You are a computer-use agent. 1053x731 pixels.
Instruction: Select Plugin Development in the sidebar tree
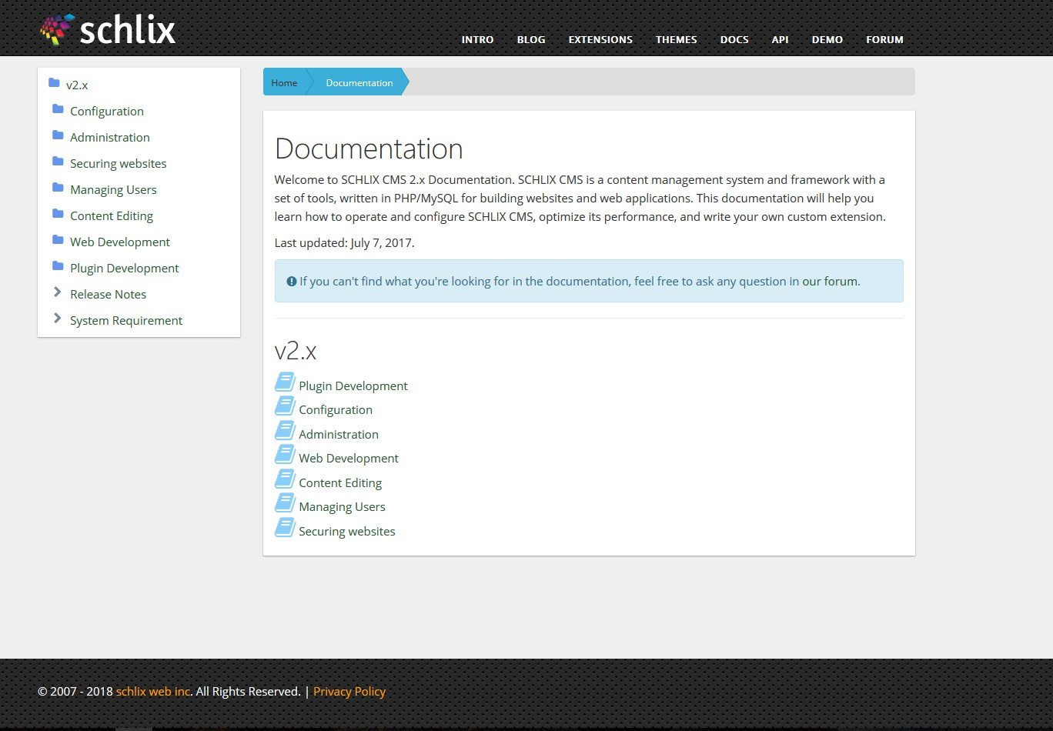[x=125, y=268]
